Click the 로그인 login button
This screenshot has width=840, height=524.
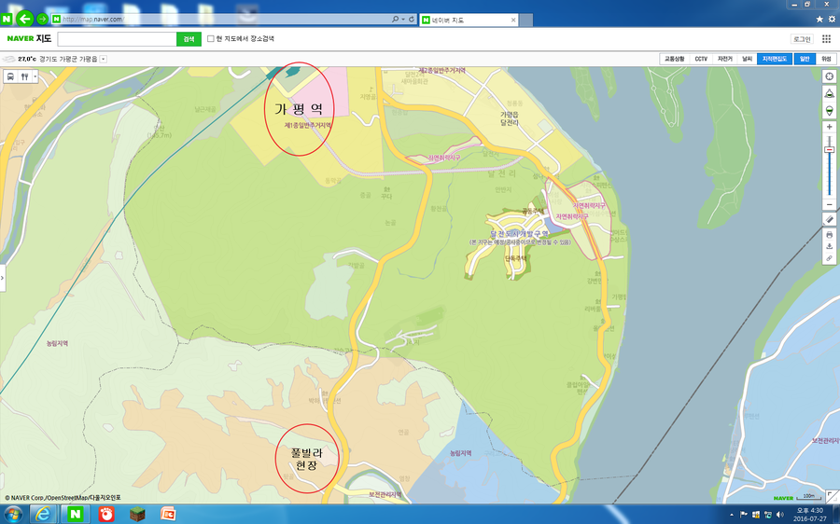(802, 39)
